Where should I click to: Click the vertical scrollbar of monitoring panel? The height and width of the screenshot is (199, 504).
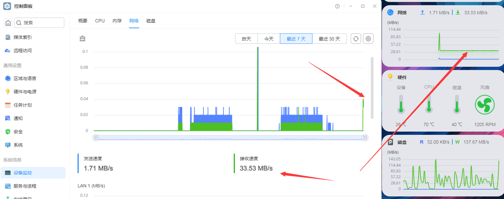coord(372,88)
